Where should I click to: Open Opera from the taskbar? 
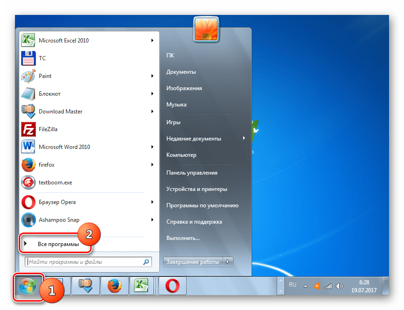click(173, 286)
